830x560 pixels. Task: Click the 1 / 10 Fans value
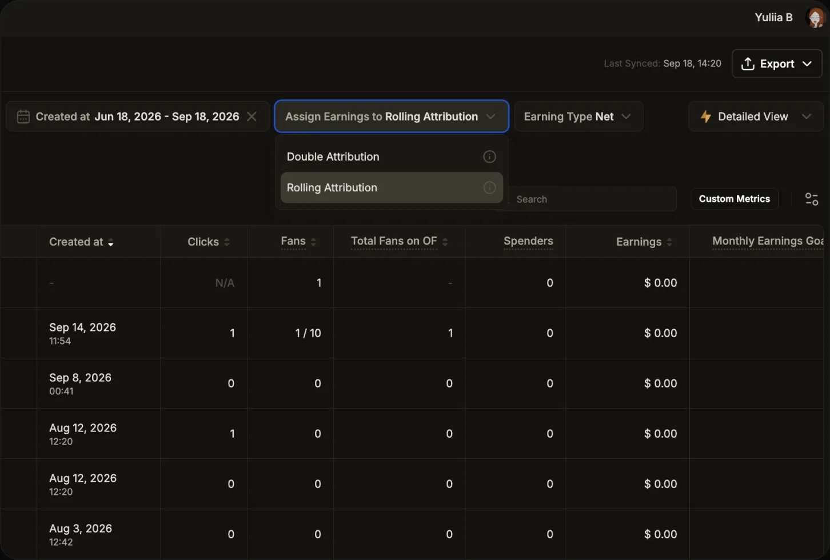point(308,333)
